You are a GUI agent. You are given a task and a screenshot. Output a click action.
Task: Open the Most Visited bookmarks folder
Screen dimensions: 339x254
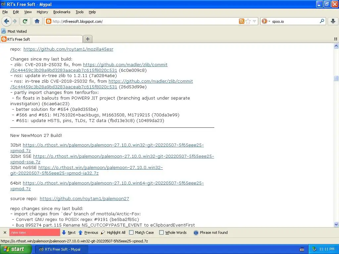[14, 31]
